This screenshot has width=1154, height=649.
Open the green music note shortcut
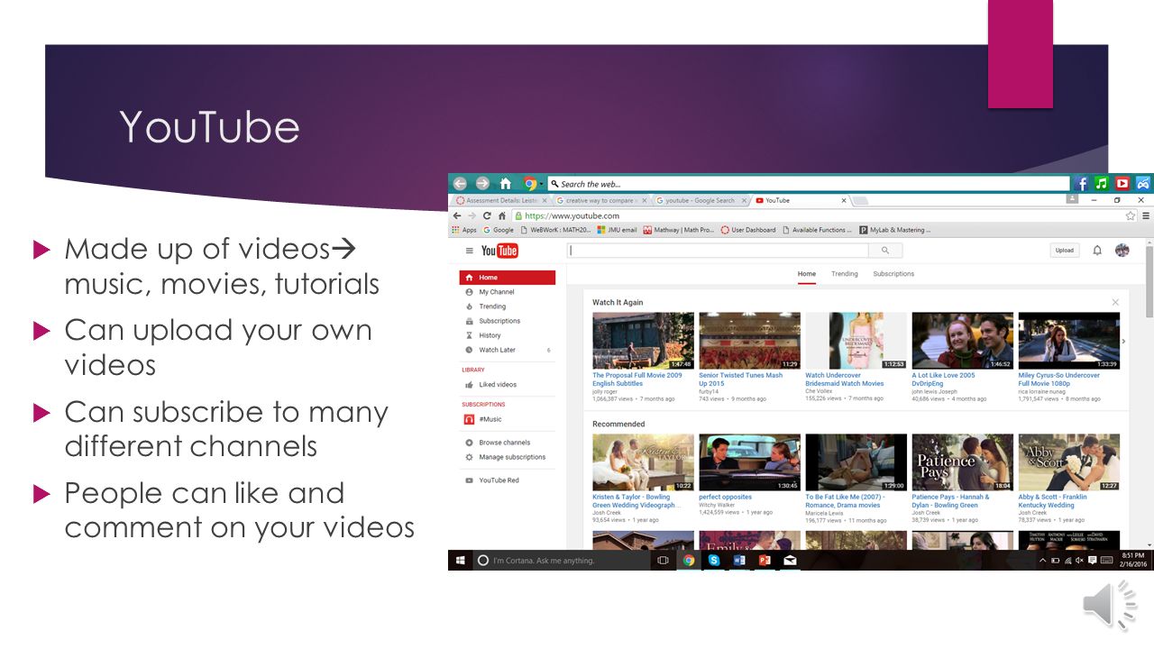click(x=1102, y=183)
